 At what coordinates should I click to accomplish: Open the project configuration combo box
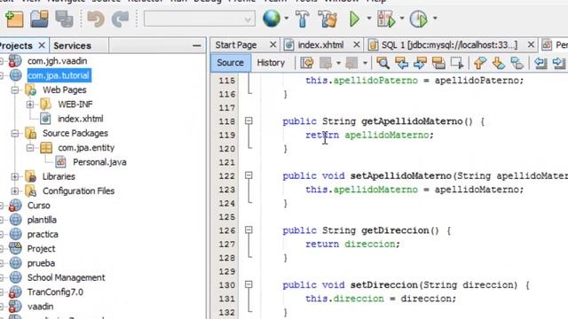point(199,19)
